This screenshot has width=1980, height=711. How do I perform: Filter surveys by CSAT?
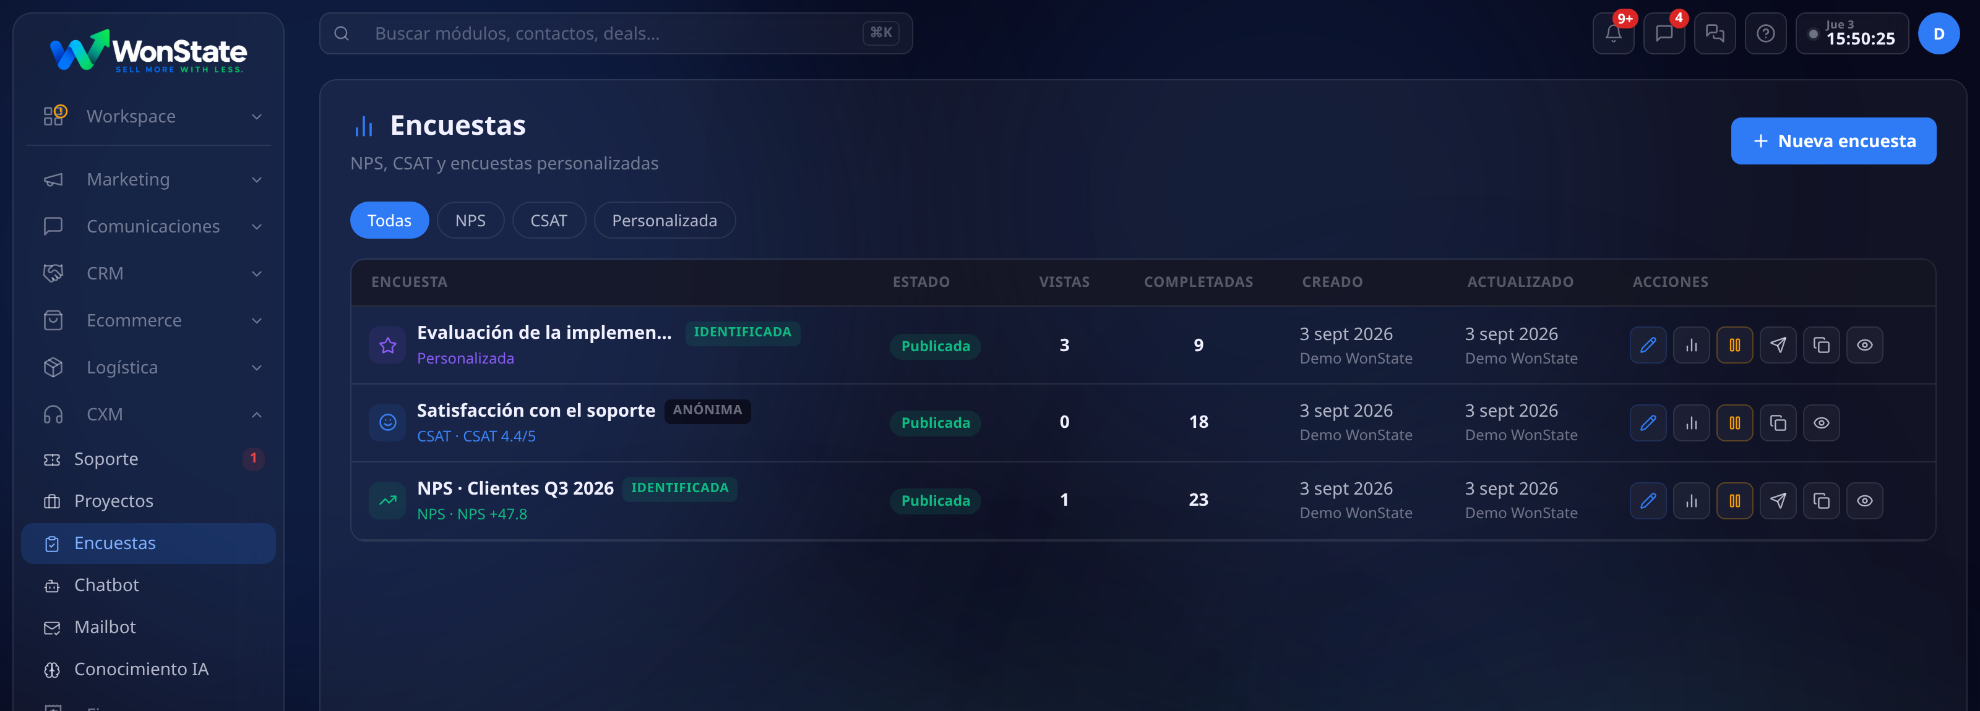[x=549, y=220]
